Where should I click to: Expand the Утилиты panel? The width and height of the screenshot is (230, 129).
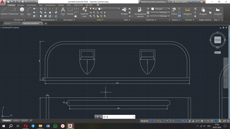(x=189, y=20)
